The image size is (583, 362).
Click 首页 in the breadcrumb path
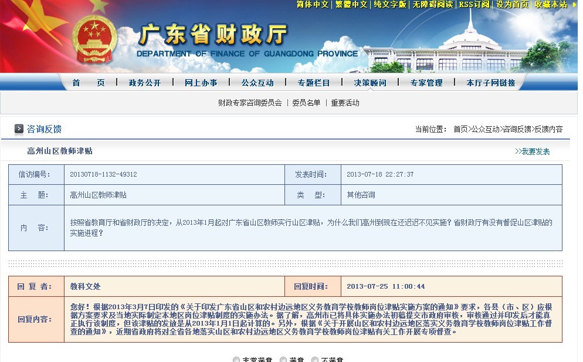[460, 129]
